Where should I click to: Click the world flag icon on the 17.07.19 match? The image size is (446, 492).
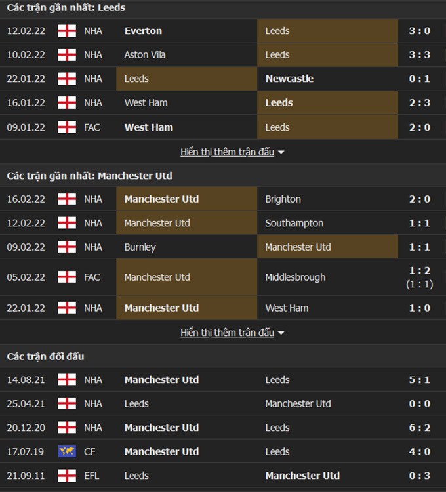tap(67, 452)
